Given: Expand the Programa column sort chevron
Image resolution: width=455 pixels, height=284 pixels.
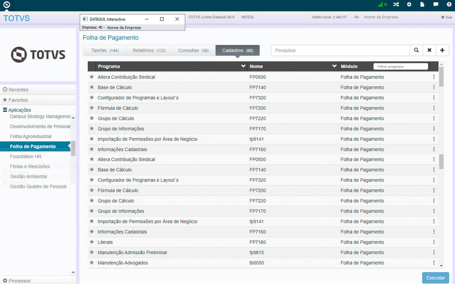Looking at the screenshot, I should (x=243, y=66).
